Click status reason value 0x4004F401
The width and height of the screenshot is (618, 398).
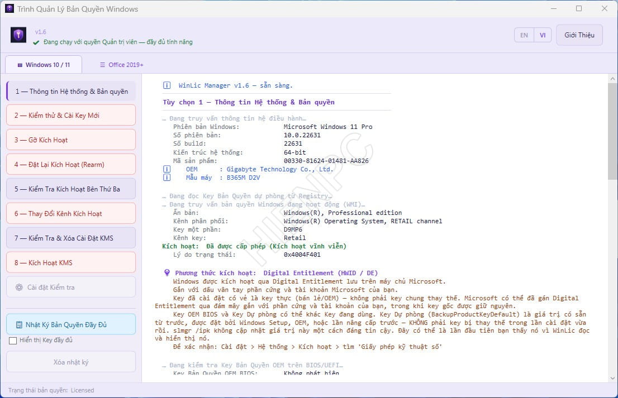tap(302, 255)
